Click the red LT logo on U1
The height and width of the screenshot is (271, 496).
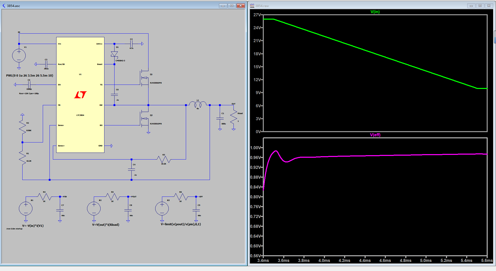pyautogui.click(x=80, y=95)
